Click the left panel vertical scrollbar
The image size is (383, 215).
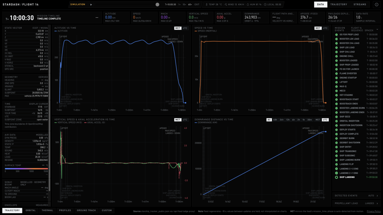[x=50, y=126]
